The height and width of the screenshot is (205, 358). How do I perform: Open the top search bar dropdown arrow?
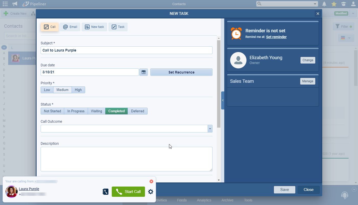[x=315, y=4]
